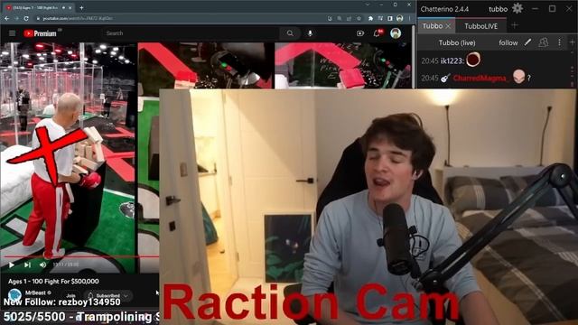Open ik1223 username in chat
578x325 pixels.
452,60
